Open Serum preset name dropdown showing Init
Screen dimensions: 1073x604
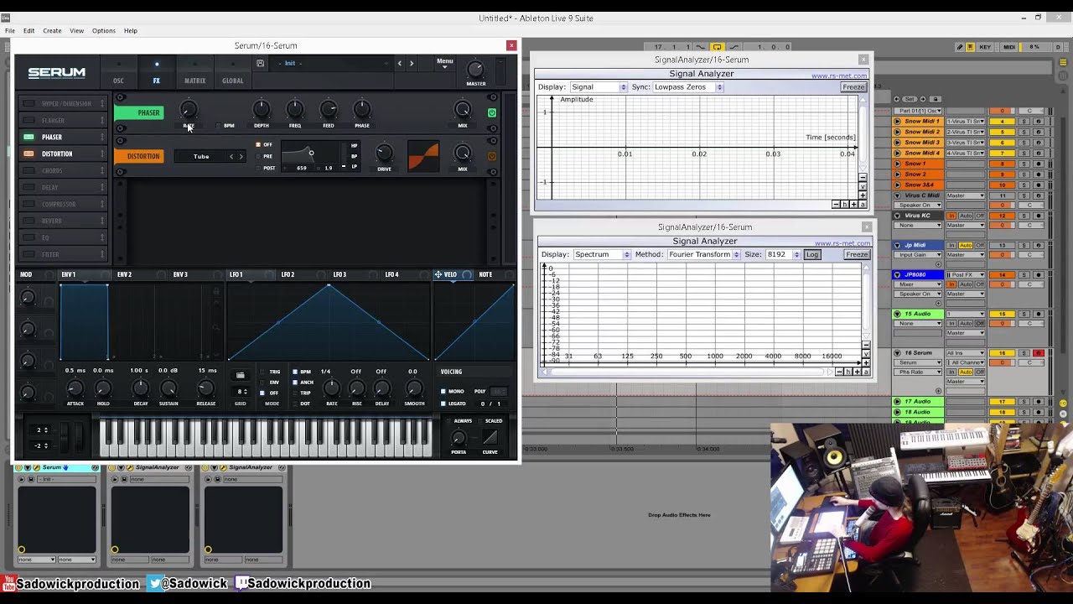332,63
